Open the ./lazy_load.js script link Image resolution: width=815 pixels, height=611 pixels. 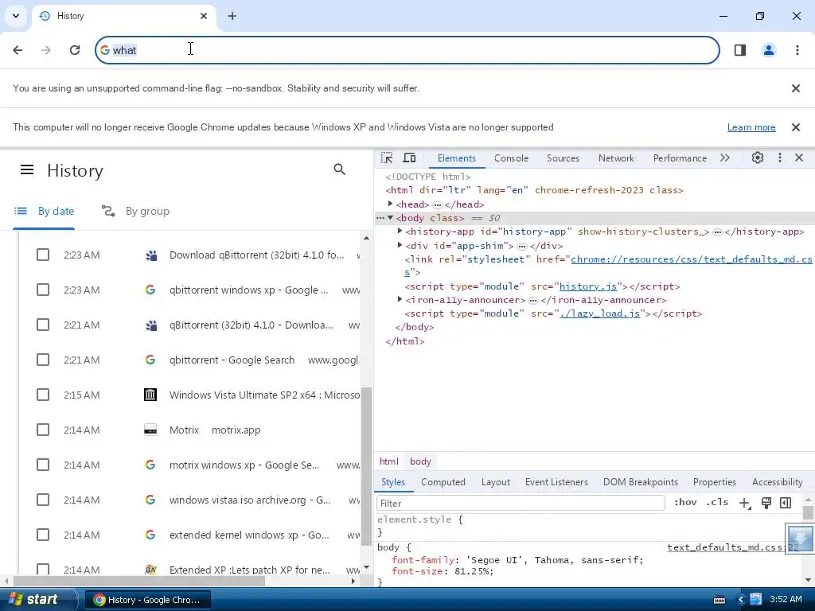(x=600, y=313)
